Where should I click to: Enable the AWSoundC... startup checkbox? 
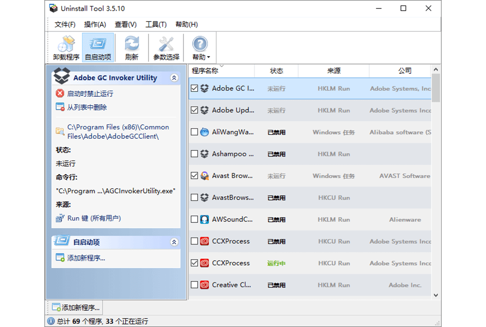pos(194,220)
